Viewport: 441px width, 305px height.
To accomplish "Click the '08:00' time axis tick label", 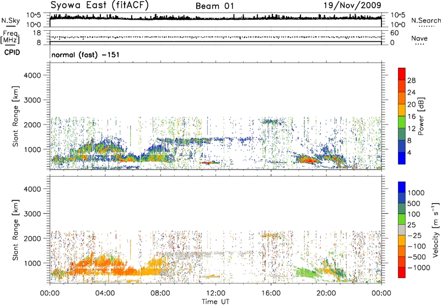I will click(x=160, y=293).
